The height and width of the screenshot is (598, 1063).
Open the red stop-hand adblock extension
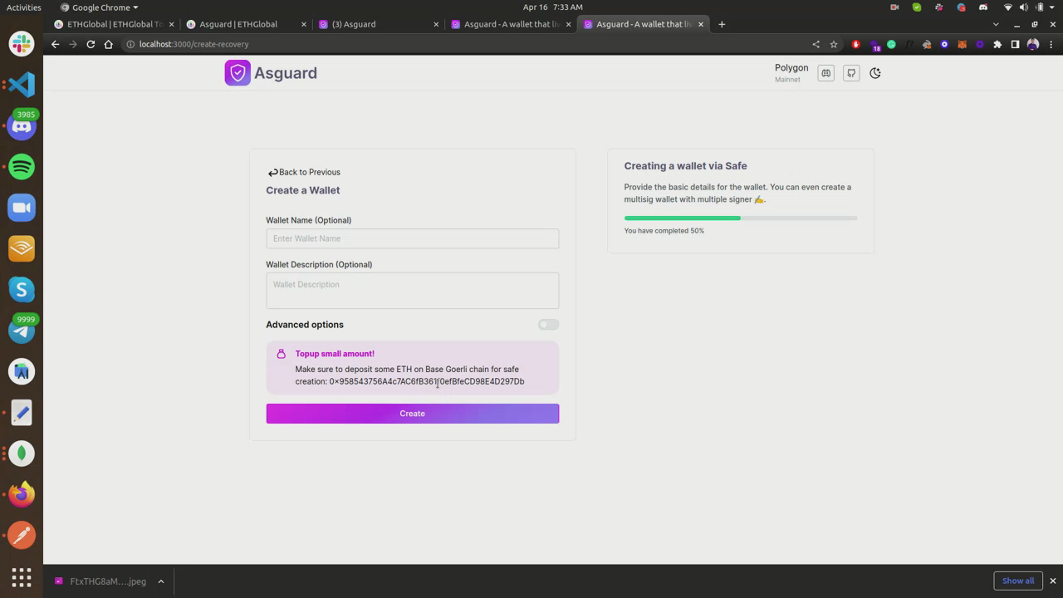pyautogui.click(x=856, y=44)
